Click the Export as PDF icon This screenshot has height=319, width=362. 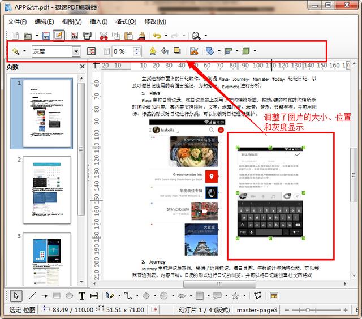click(x=74, y=36)
